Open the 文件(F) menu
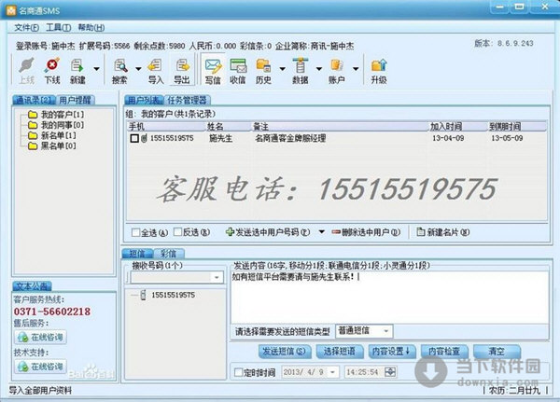Screen dimensions: 560x402 pyautogui.click(x=26, y=27)
